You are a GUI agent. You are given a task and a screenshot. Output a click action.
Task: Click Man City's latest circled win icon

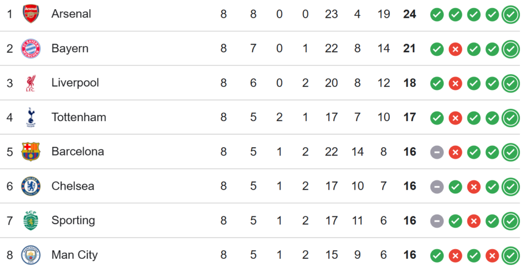tap(510, 255)
